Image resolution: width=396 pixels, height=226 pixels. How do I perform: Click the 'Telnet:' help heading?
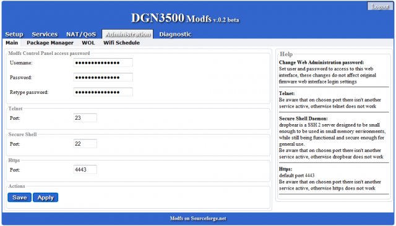(286, 93)
